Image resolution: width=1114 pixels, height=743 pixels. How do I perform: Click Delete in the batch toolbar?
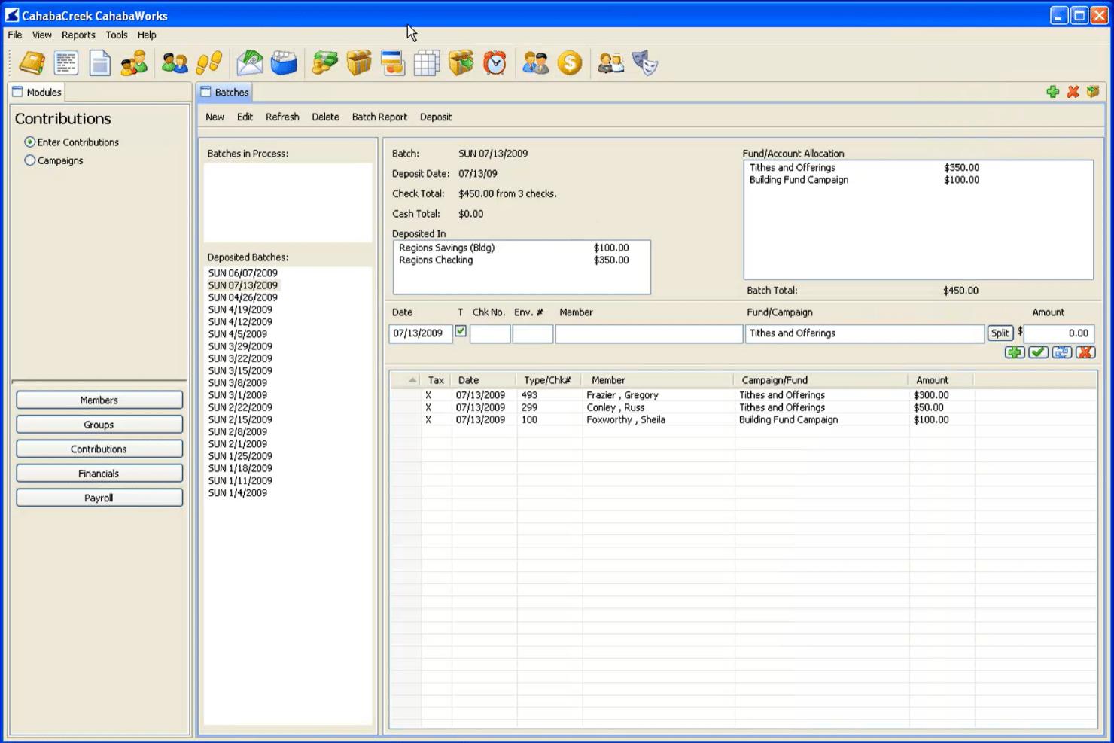pyautogui.click(x=326, y=117)
